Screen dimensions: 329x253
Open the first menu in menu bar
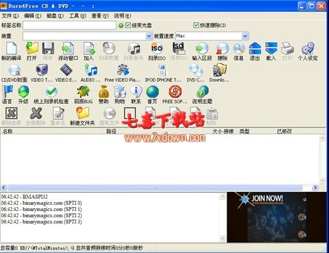pos(10,16)
